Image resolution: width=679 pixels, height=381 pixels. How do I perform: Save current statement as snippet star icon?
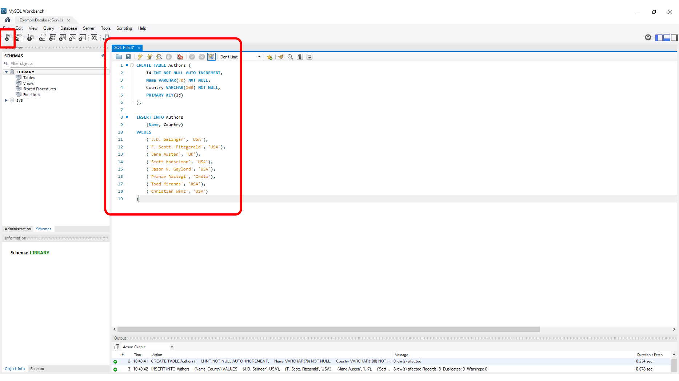pyautogui.click(x=269, y=57)
